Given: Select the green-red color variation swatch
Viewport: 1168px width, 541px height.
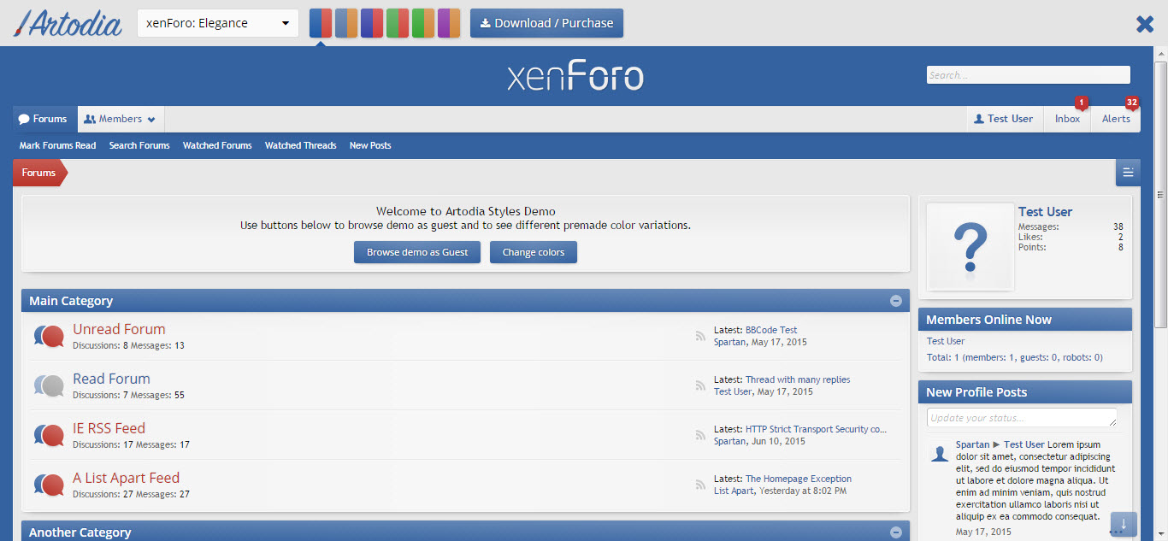Looking at the screenshot, I should [398, 23].
